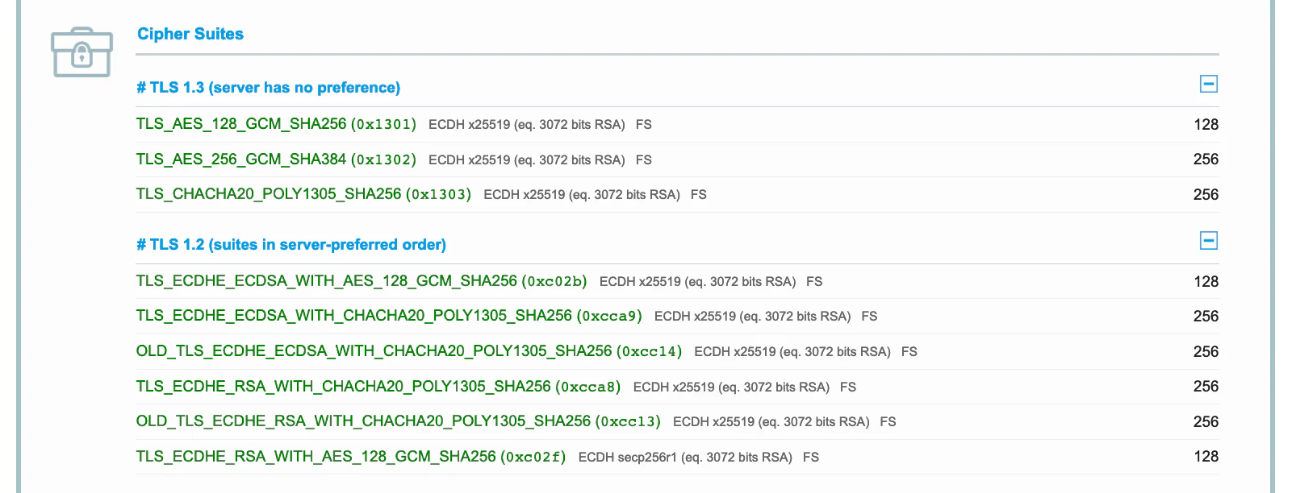Select the TLS 1.2 server-preferred order heading
The height and width of the screenshot is (493, 1296).
pyautogui.click(x=291, y=244)
